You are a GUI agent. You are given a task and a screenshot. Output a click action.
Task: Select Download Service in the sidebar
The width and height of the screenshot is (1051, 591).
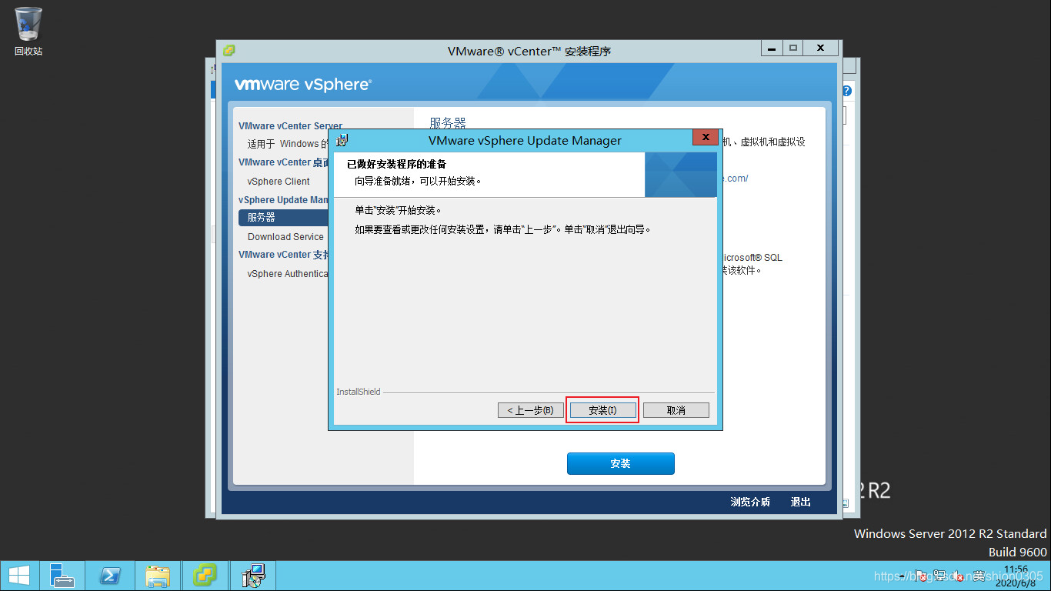[x=285, y=237]
